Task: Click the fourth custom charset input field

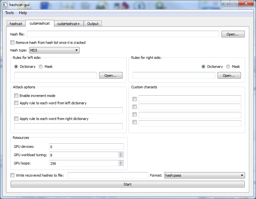Action: [190, 123]
